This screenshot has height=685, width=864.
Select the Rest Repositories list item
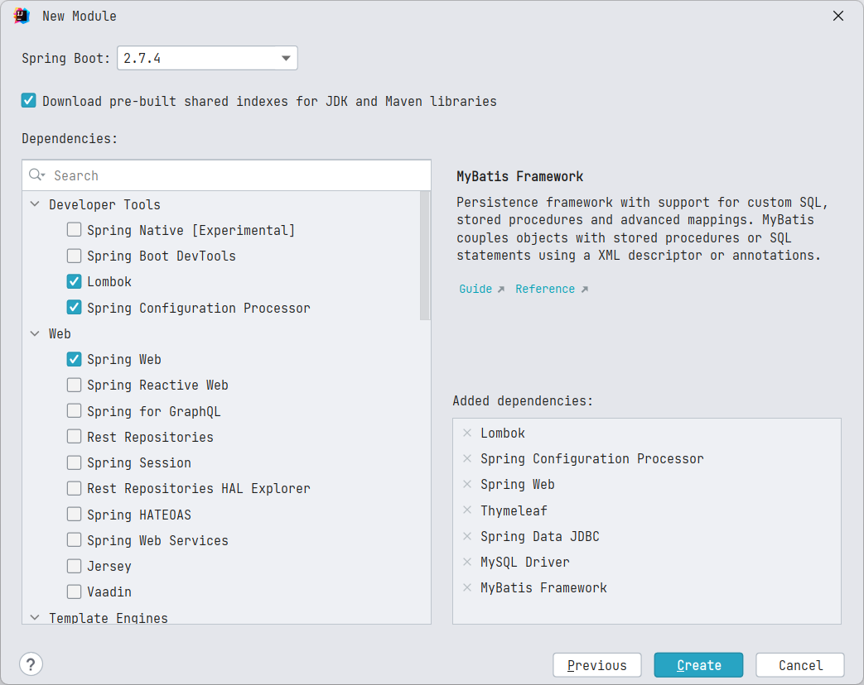tap(150, 437)
